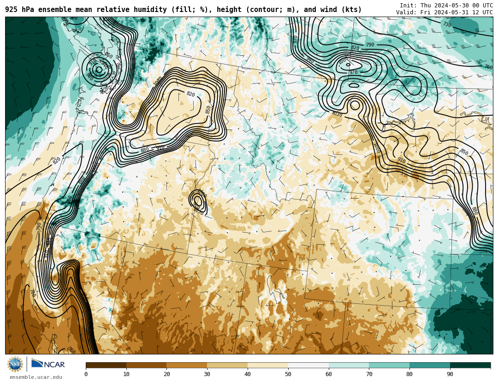498x383 pixels.
Task: Click the darkest brown 0-10 colorbar segment
Action: tap(106, 365)
